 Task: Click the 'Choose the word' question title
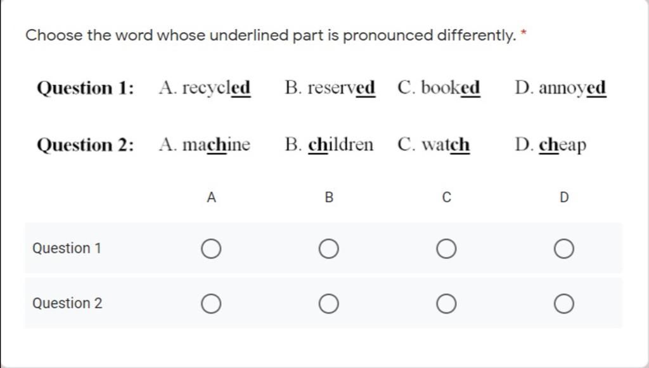271,35
